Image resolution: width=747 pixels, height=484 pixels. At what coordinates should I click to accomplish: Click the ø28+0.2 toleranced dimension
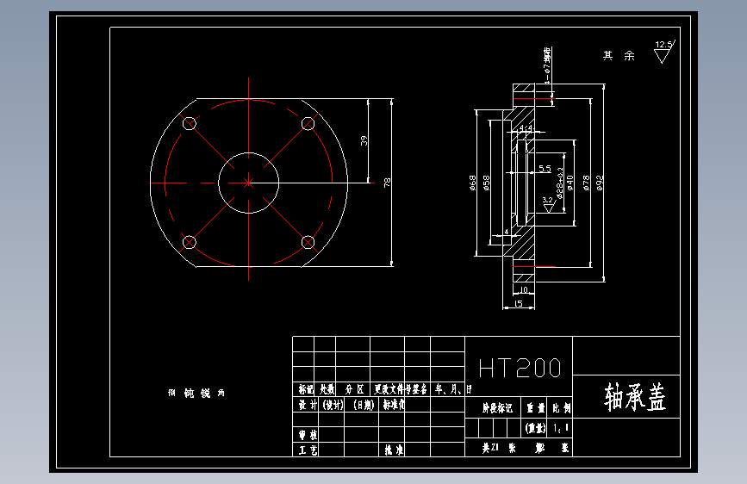click(x=560, y=183)
